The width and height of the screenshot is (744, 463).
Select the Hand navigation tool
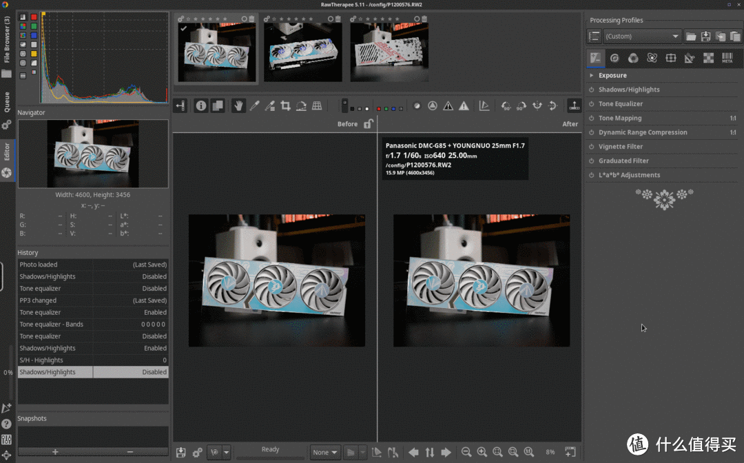(239, 105)
